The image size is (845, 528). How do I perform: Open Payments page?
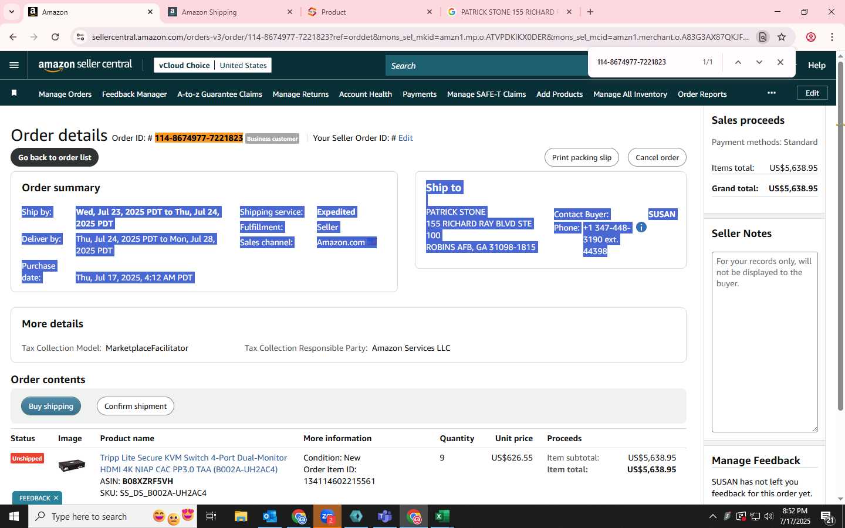[420, 94]
